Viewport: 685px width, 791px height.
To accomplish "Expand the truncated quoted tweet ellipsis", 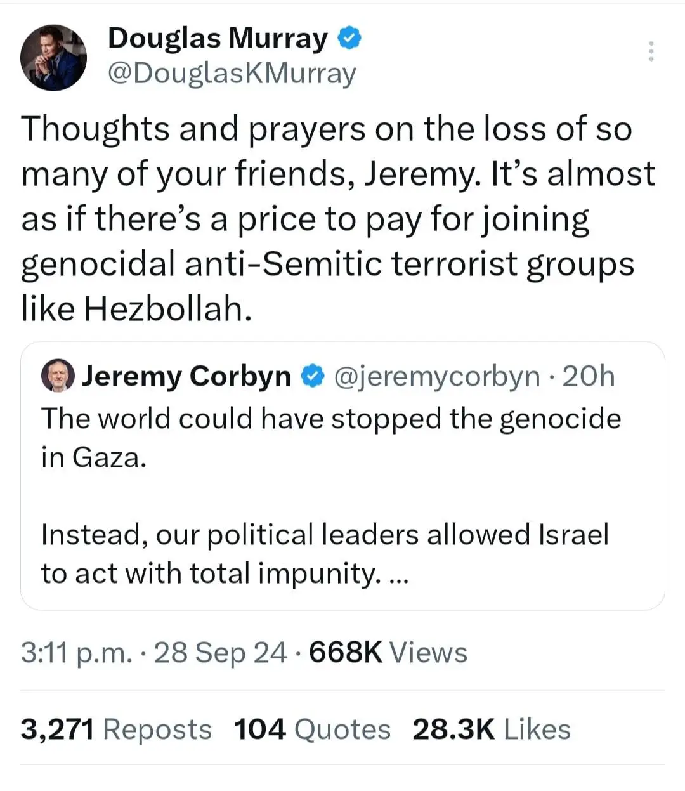I will pos(397,574).
